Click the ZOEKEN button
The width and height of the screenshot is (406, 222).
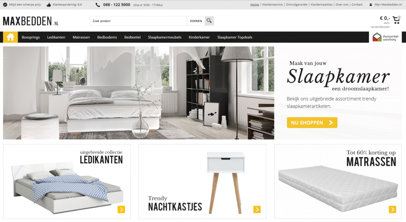tap(196, 21)
